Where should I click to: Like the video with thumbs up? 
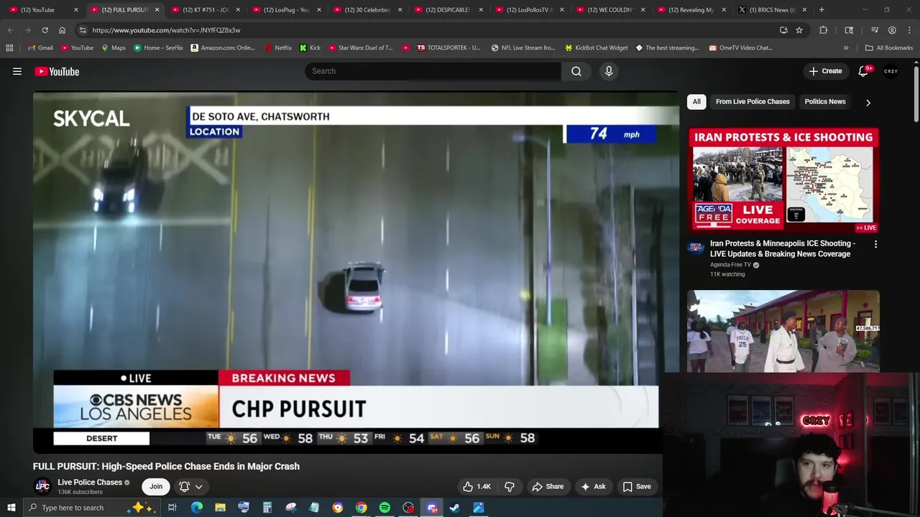coord(477,487)
